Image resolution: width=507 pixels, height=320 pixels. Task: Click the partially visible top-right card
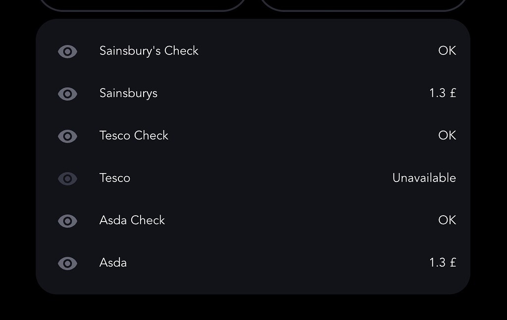(363, 4)
